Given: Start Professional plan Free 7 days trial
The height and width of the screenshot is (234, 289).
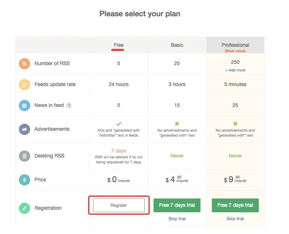Looking at the screenshot, I should point(235,205).
